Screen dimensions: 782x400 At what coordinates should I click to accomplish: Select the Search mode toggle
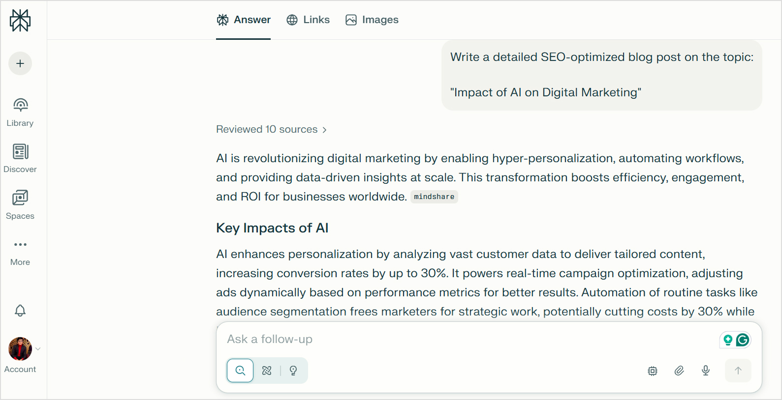pyautogui.click(x=240, y=371)
